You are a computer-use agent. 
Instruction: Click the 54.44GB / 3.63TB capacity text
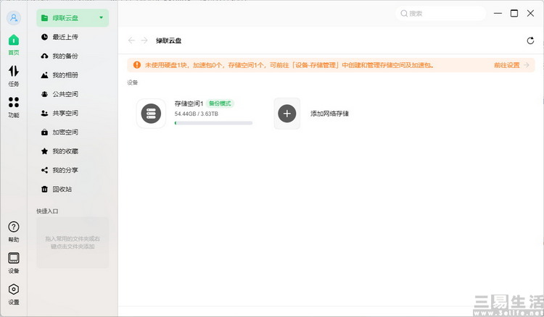tap(197, 114)
